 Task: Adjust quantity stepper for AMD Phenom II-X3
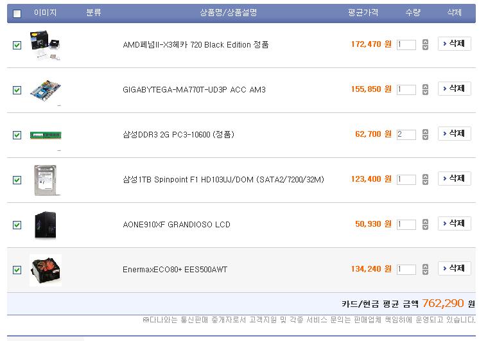tap(425, 44)
